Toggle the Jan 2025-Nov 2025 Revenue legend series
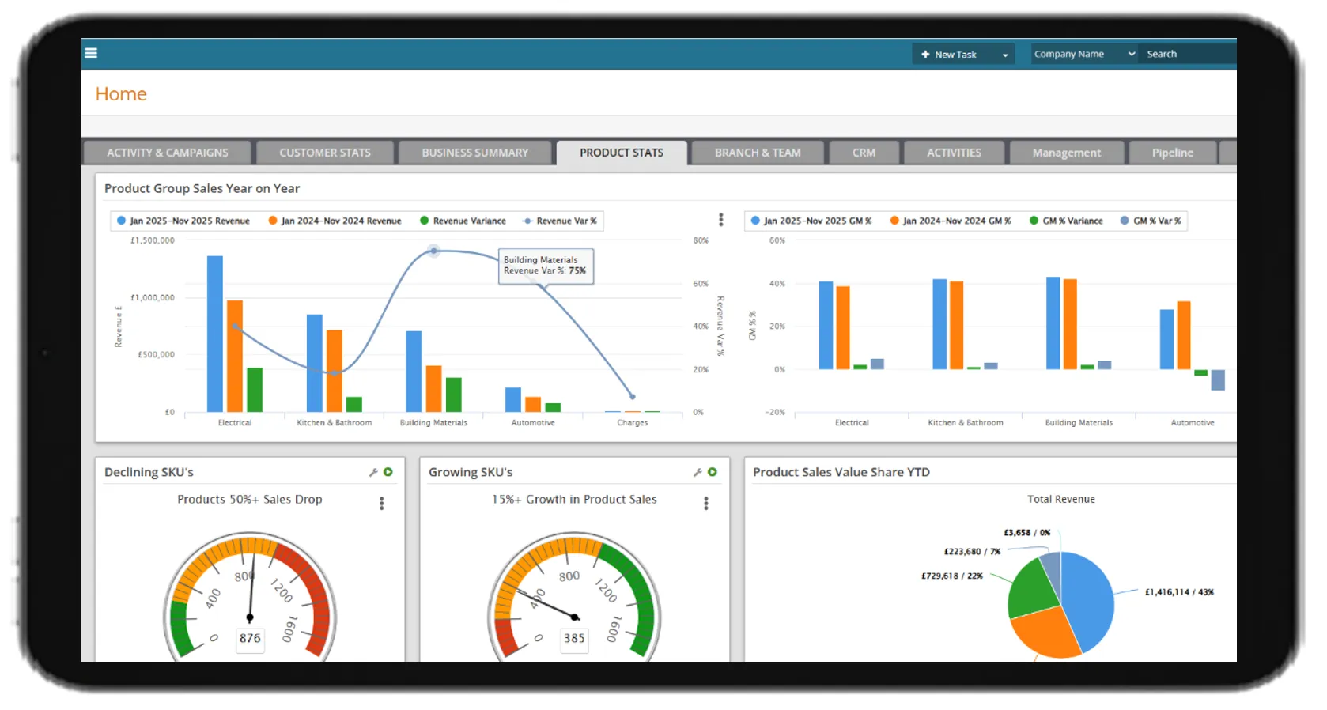The width and height of the screenshot is (1327, 710). (x=183, y=221)
